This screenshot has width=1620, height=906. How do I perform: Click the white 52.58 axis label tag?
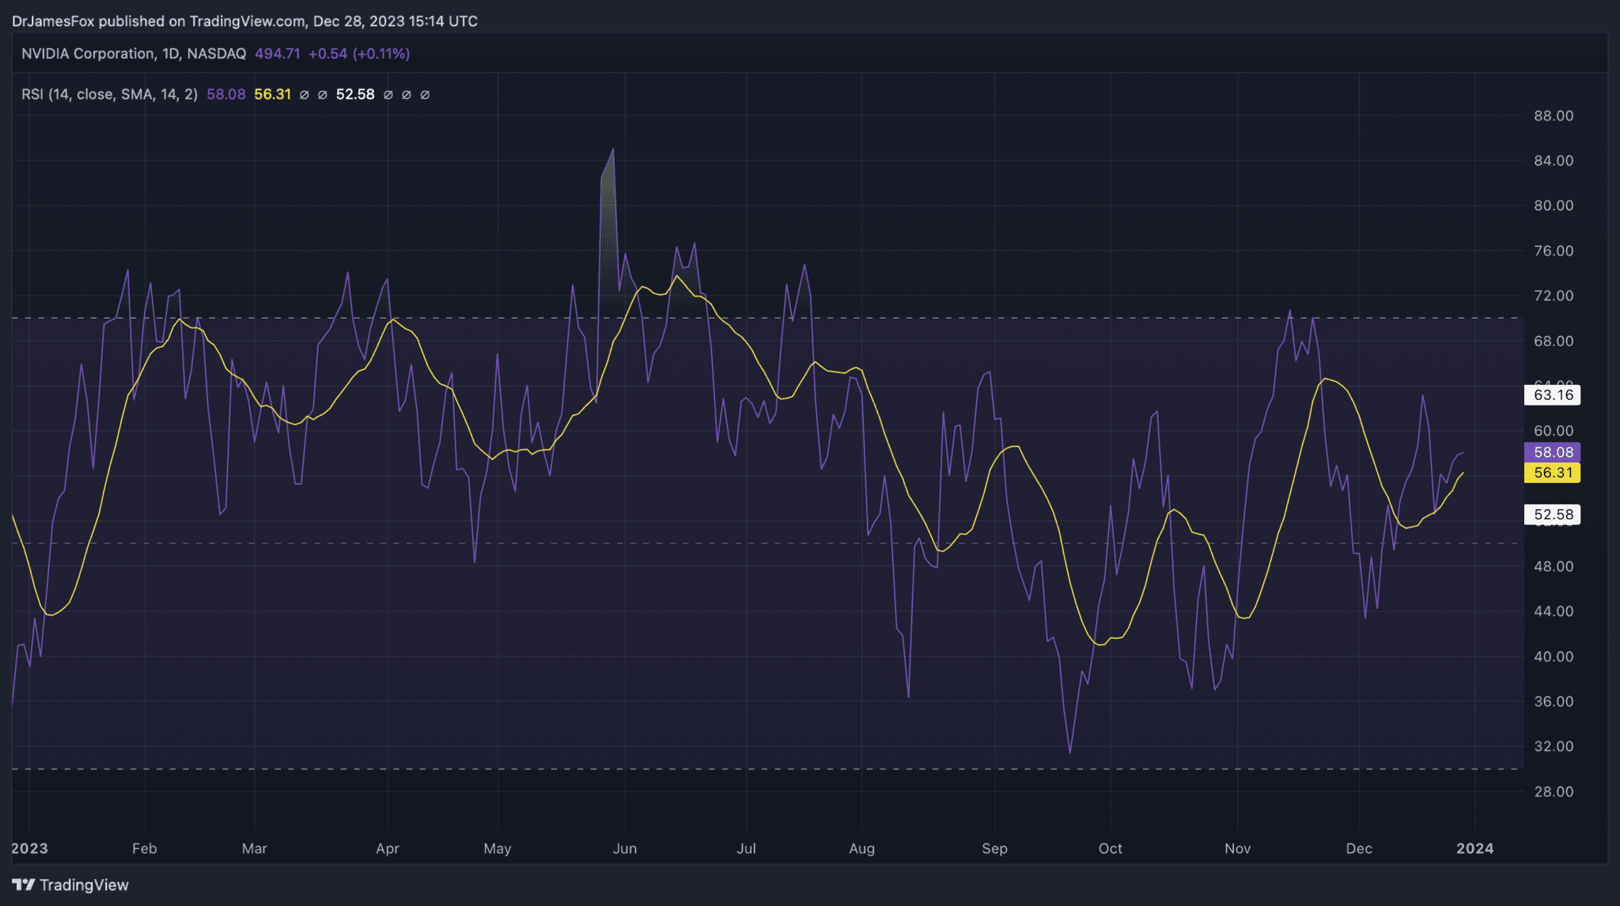coord(1552,515)
